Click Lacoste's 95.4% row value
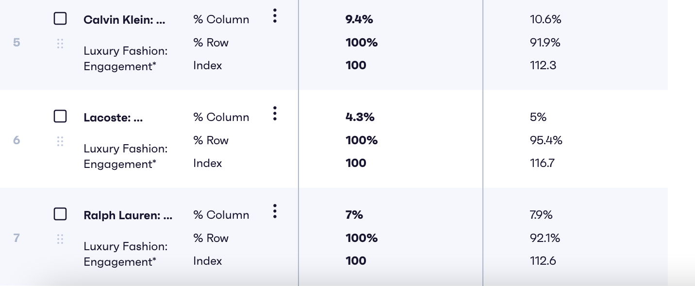 (546, 140)
